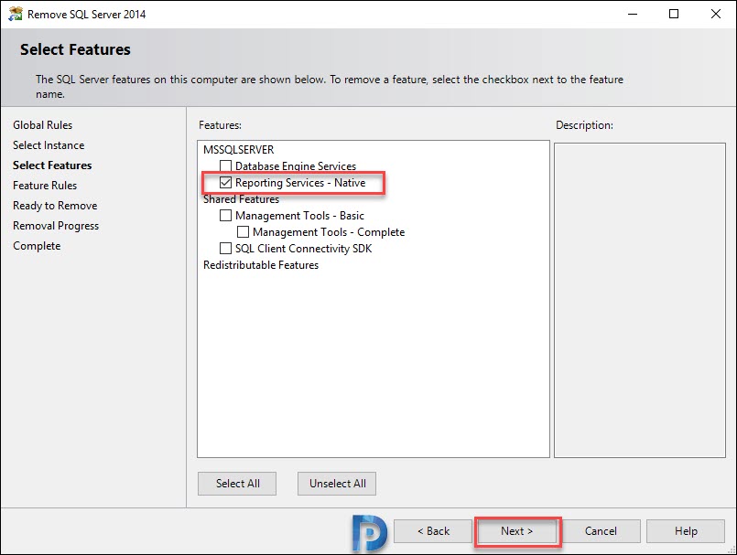Image resolution: width=737 pixels, height=555 pixels.
Task: Minimize the Remove SQL Server 2014 window
Action: 633,14
